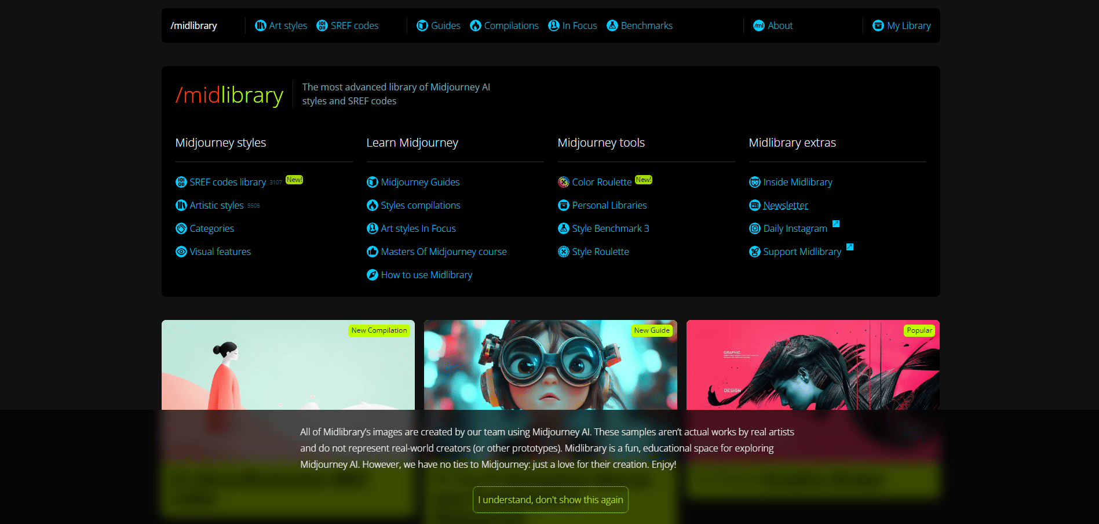This screenshot has height=524, width=1099.
Task: Follow the Categories link
Action: [212, 228]
